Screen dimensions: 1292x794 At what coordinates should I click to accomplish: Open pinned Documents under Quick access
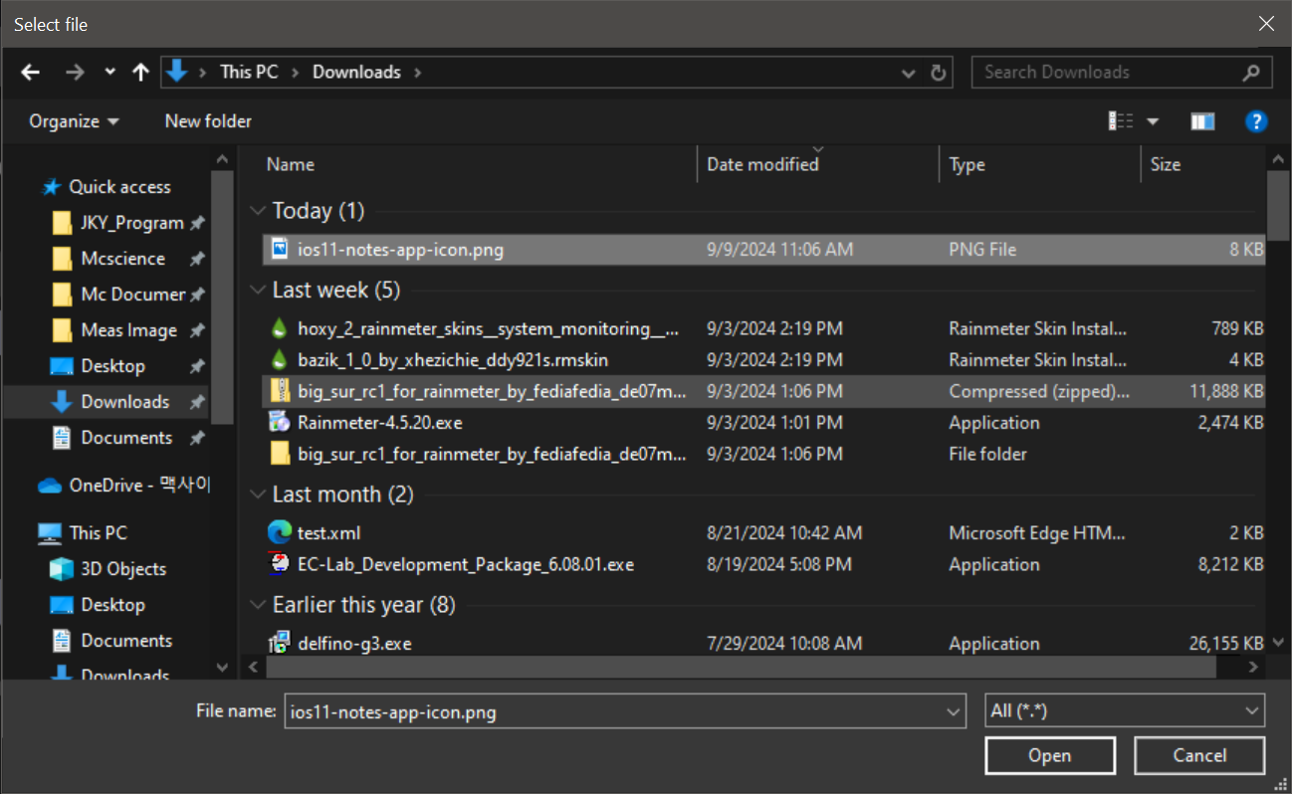126,438
